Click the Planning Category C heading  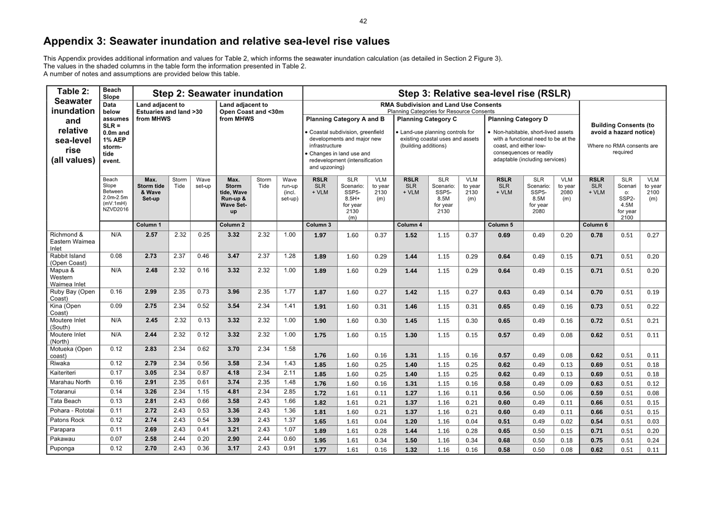427,119
